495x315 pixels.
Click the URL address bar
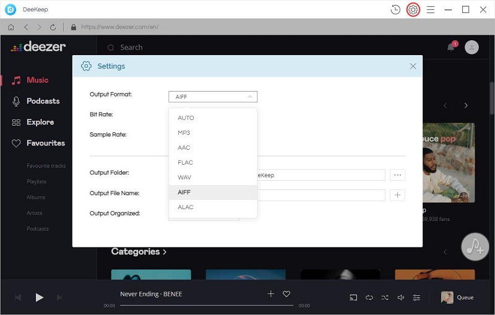coord(120,27)
